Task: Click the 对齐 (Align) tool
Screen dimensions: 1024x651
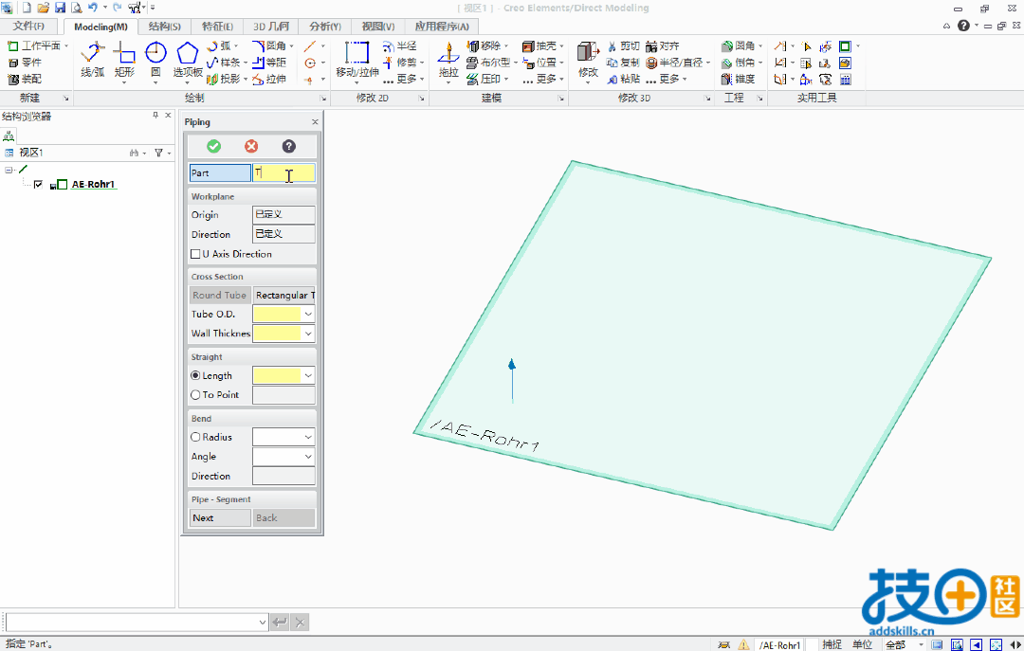Action: pyautogui.click(x=663, y=45)
